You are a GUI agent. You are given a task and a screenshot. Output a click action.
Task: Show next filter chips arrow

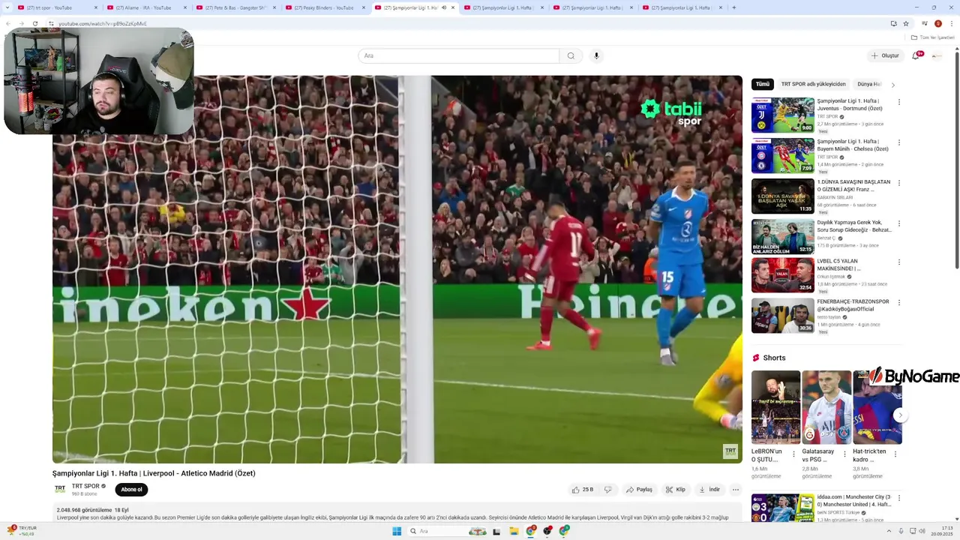[x=892, y=85]
